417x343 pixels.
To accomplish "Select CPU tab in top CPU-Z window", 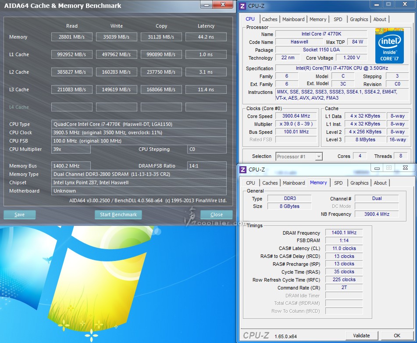I will (x=250, y=19).
